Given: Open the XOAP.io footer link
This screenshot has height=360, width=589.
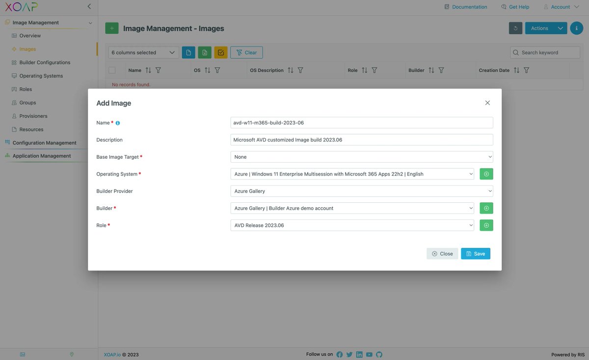Looking at the screenshot, I should [112, 355].
